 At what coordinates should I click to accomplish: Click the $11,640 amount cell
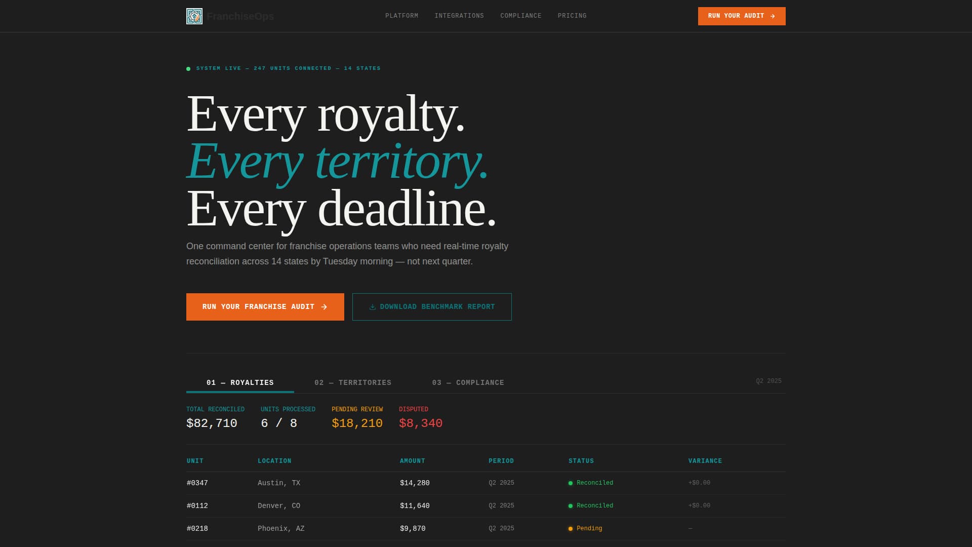coord(415,506)
